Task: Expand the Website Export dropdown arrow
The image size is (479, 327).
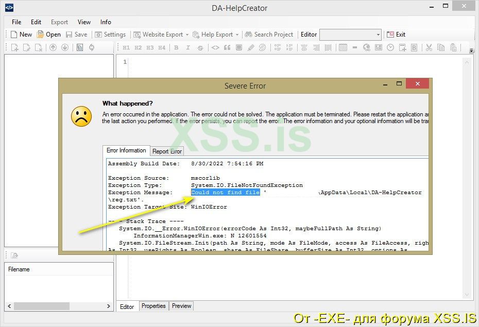Action: coord(187,35)
